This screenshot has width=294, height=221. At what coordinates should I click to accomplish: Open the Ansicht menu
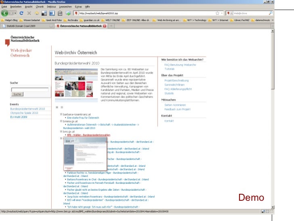click(29, 6)
